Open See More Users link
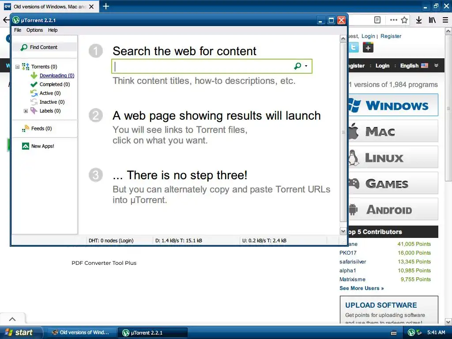 [x=362, y=288]
